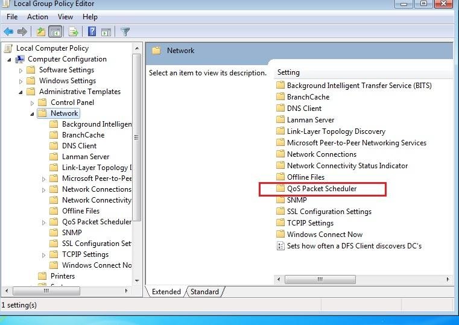
Task: Select QoS Packet Scheduler in right pane
Action: click(x=321, y=189)
